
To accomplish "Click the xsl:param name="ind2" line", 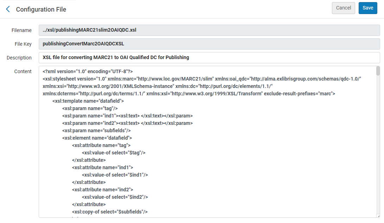I will [x=127, y=123].
